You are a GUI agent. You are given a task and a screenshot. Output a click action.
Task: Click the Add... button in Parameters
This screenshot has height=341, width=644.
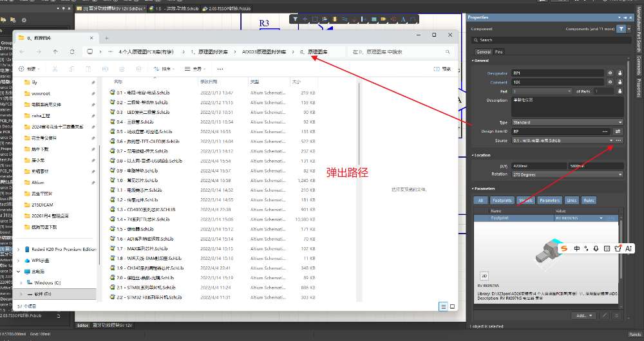coord(583,315)
